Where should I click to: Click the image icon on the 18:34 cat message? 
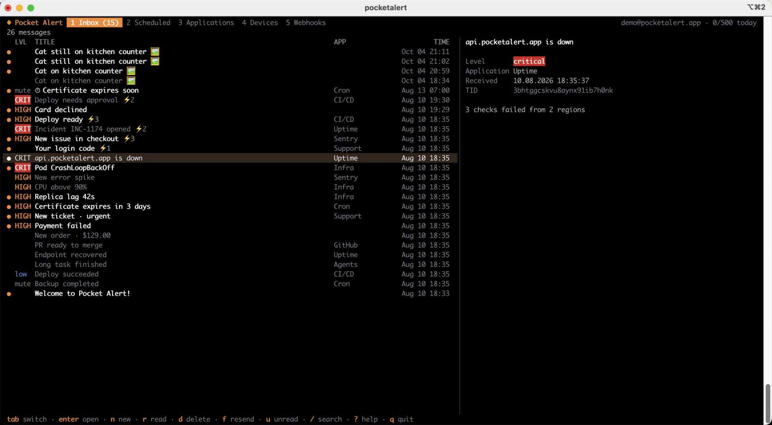131,81
